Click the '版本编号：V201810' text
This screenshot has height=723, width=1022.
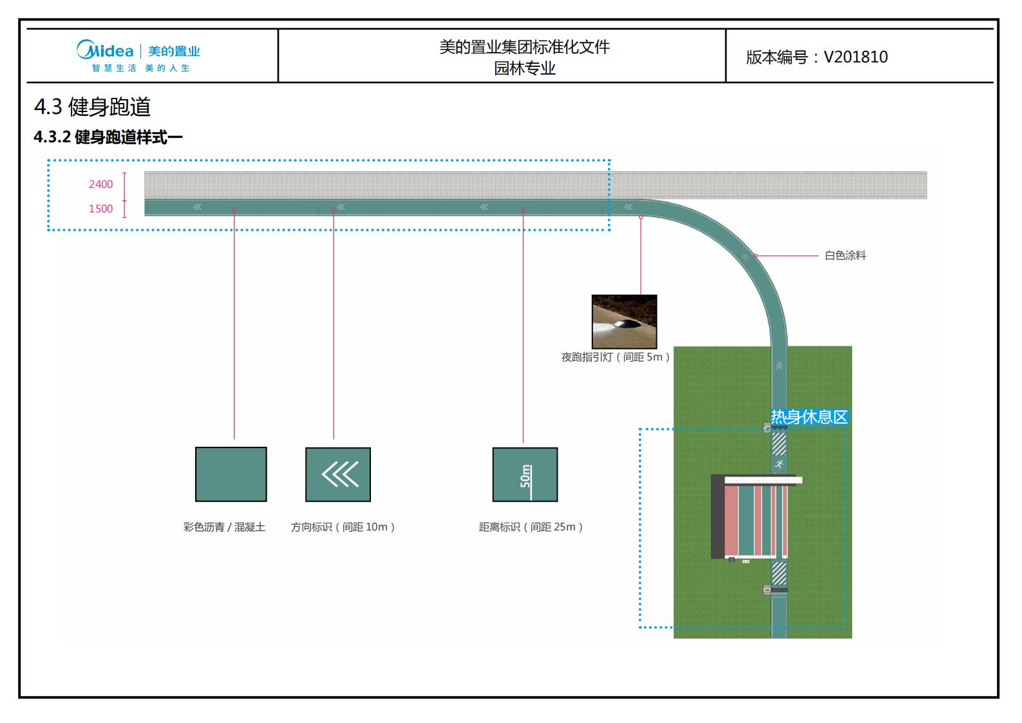point(817,57)
